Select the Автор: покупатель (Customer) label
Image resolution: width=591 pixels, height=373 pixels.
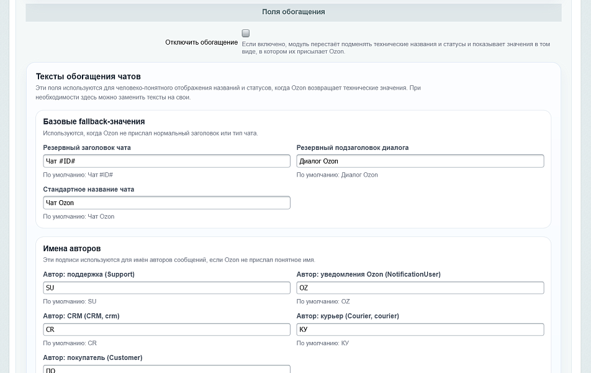coord(92,357)
